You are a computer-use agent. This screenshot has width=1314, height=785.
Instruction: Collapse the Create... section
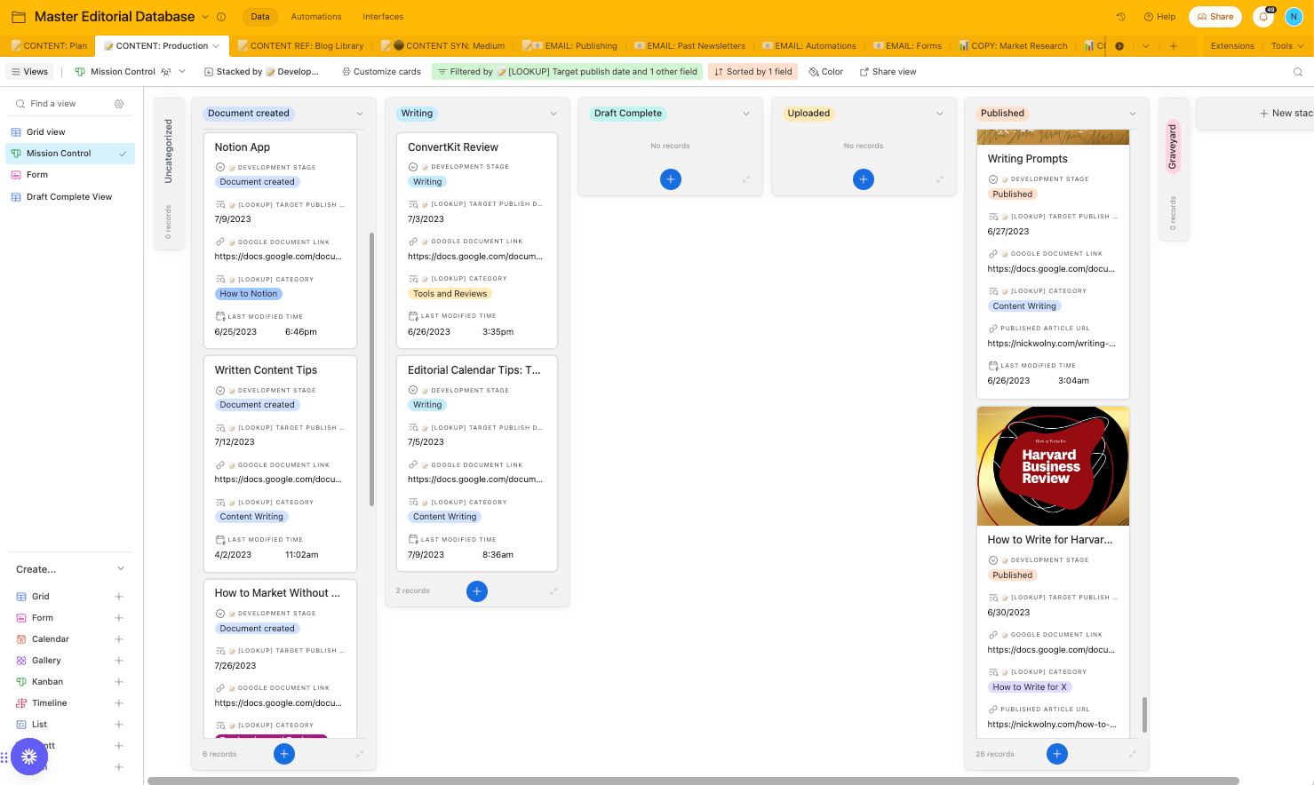(121, 569)
